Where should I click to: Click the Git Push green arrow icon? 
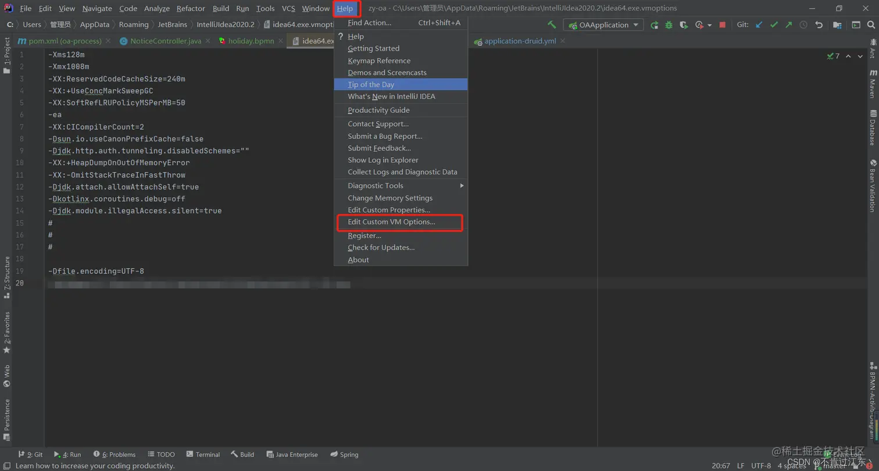788,25
